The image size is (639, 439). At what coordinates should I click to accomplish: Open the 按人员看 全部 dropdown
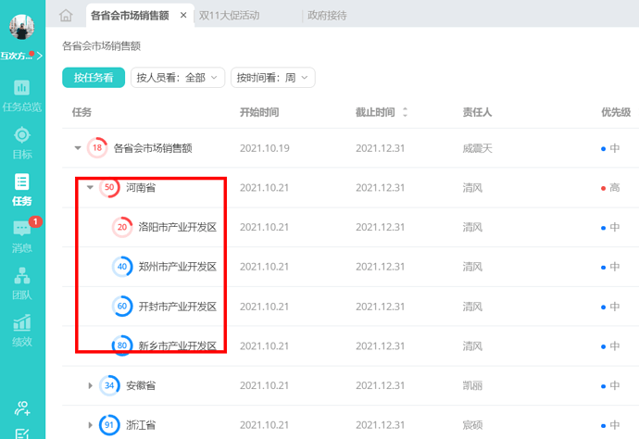point(178,78)
